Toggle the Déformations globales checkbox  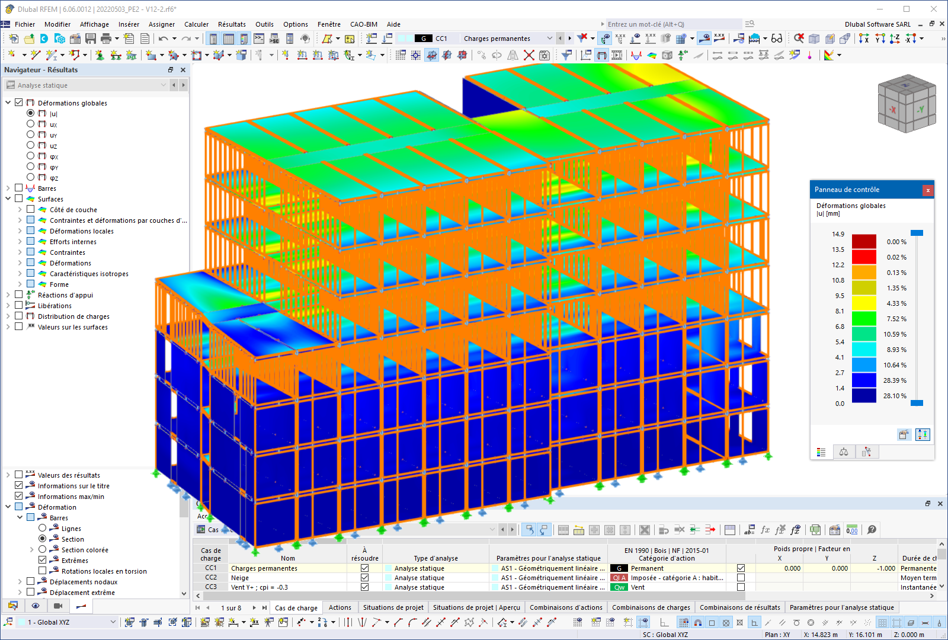[18, 103]
